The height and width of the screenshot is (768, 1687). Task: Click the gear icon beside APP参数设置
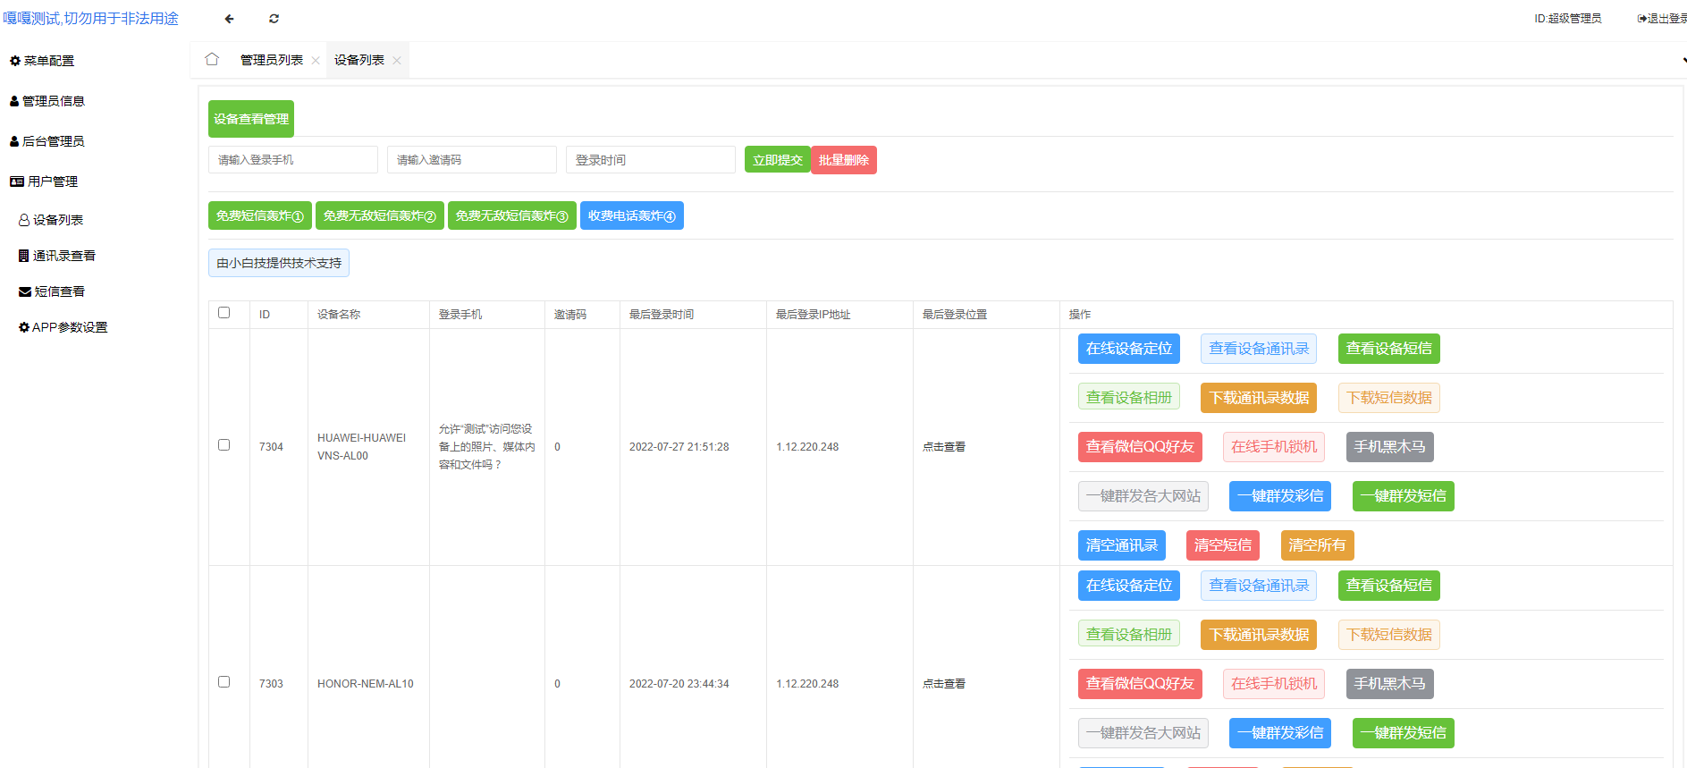pyautogui.click(x=24, y=327)
